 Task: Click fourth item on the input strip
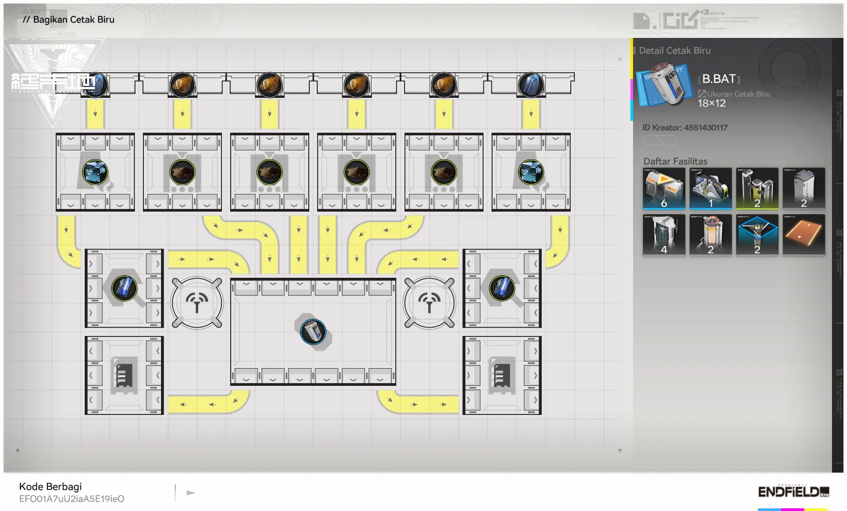pyautogui.click(x=356, y=85)
